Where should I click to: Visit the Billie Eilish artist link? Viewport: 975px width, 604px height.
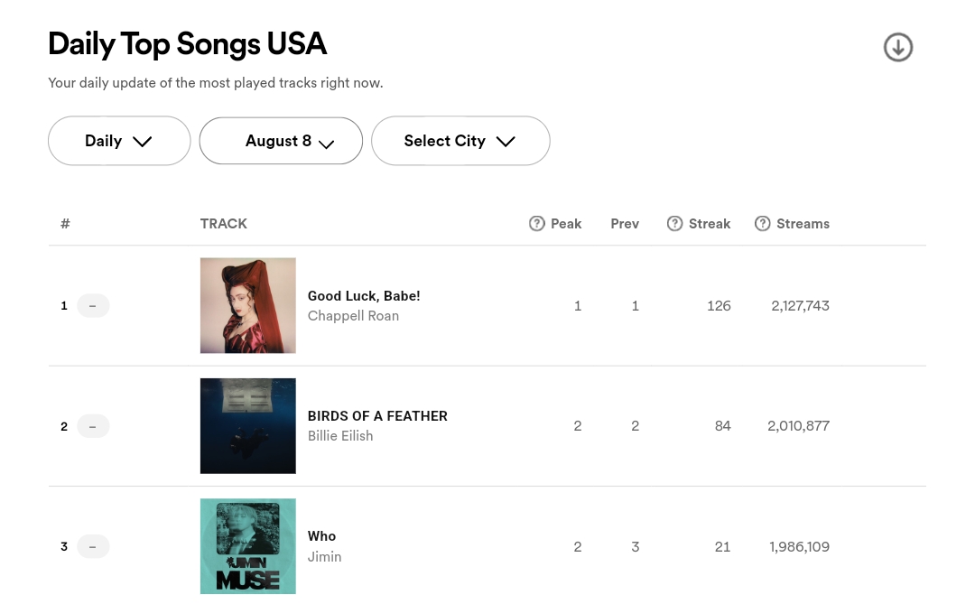[x=340, y=436]
